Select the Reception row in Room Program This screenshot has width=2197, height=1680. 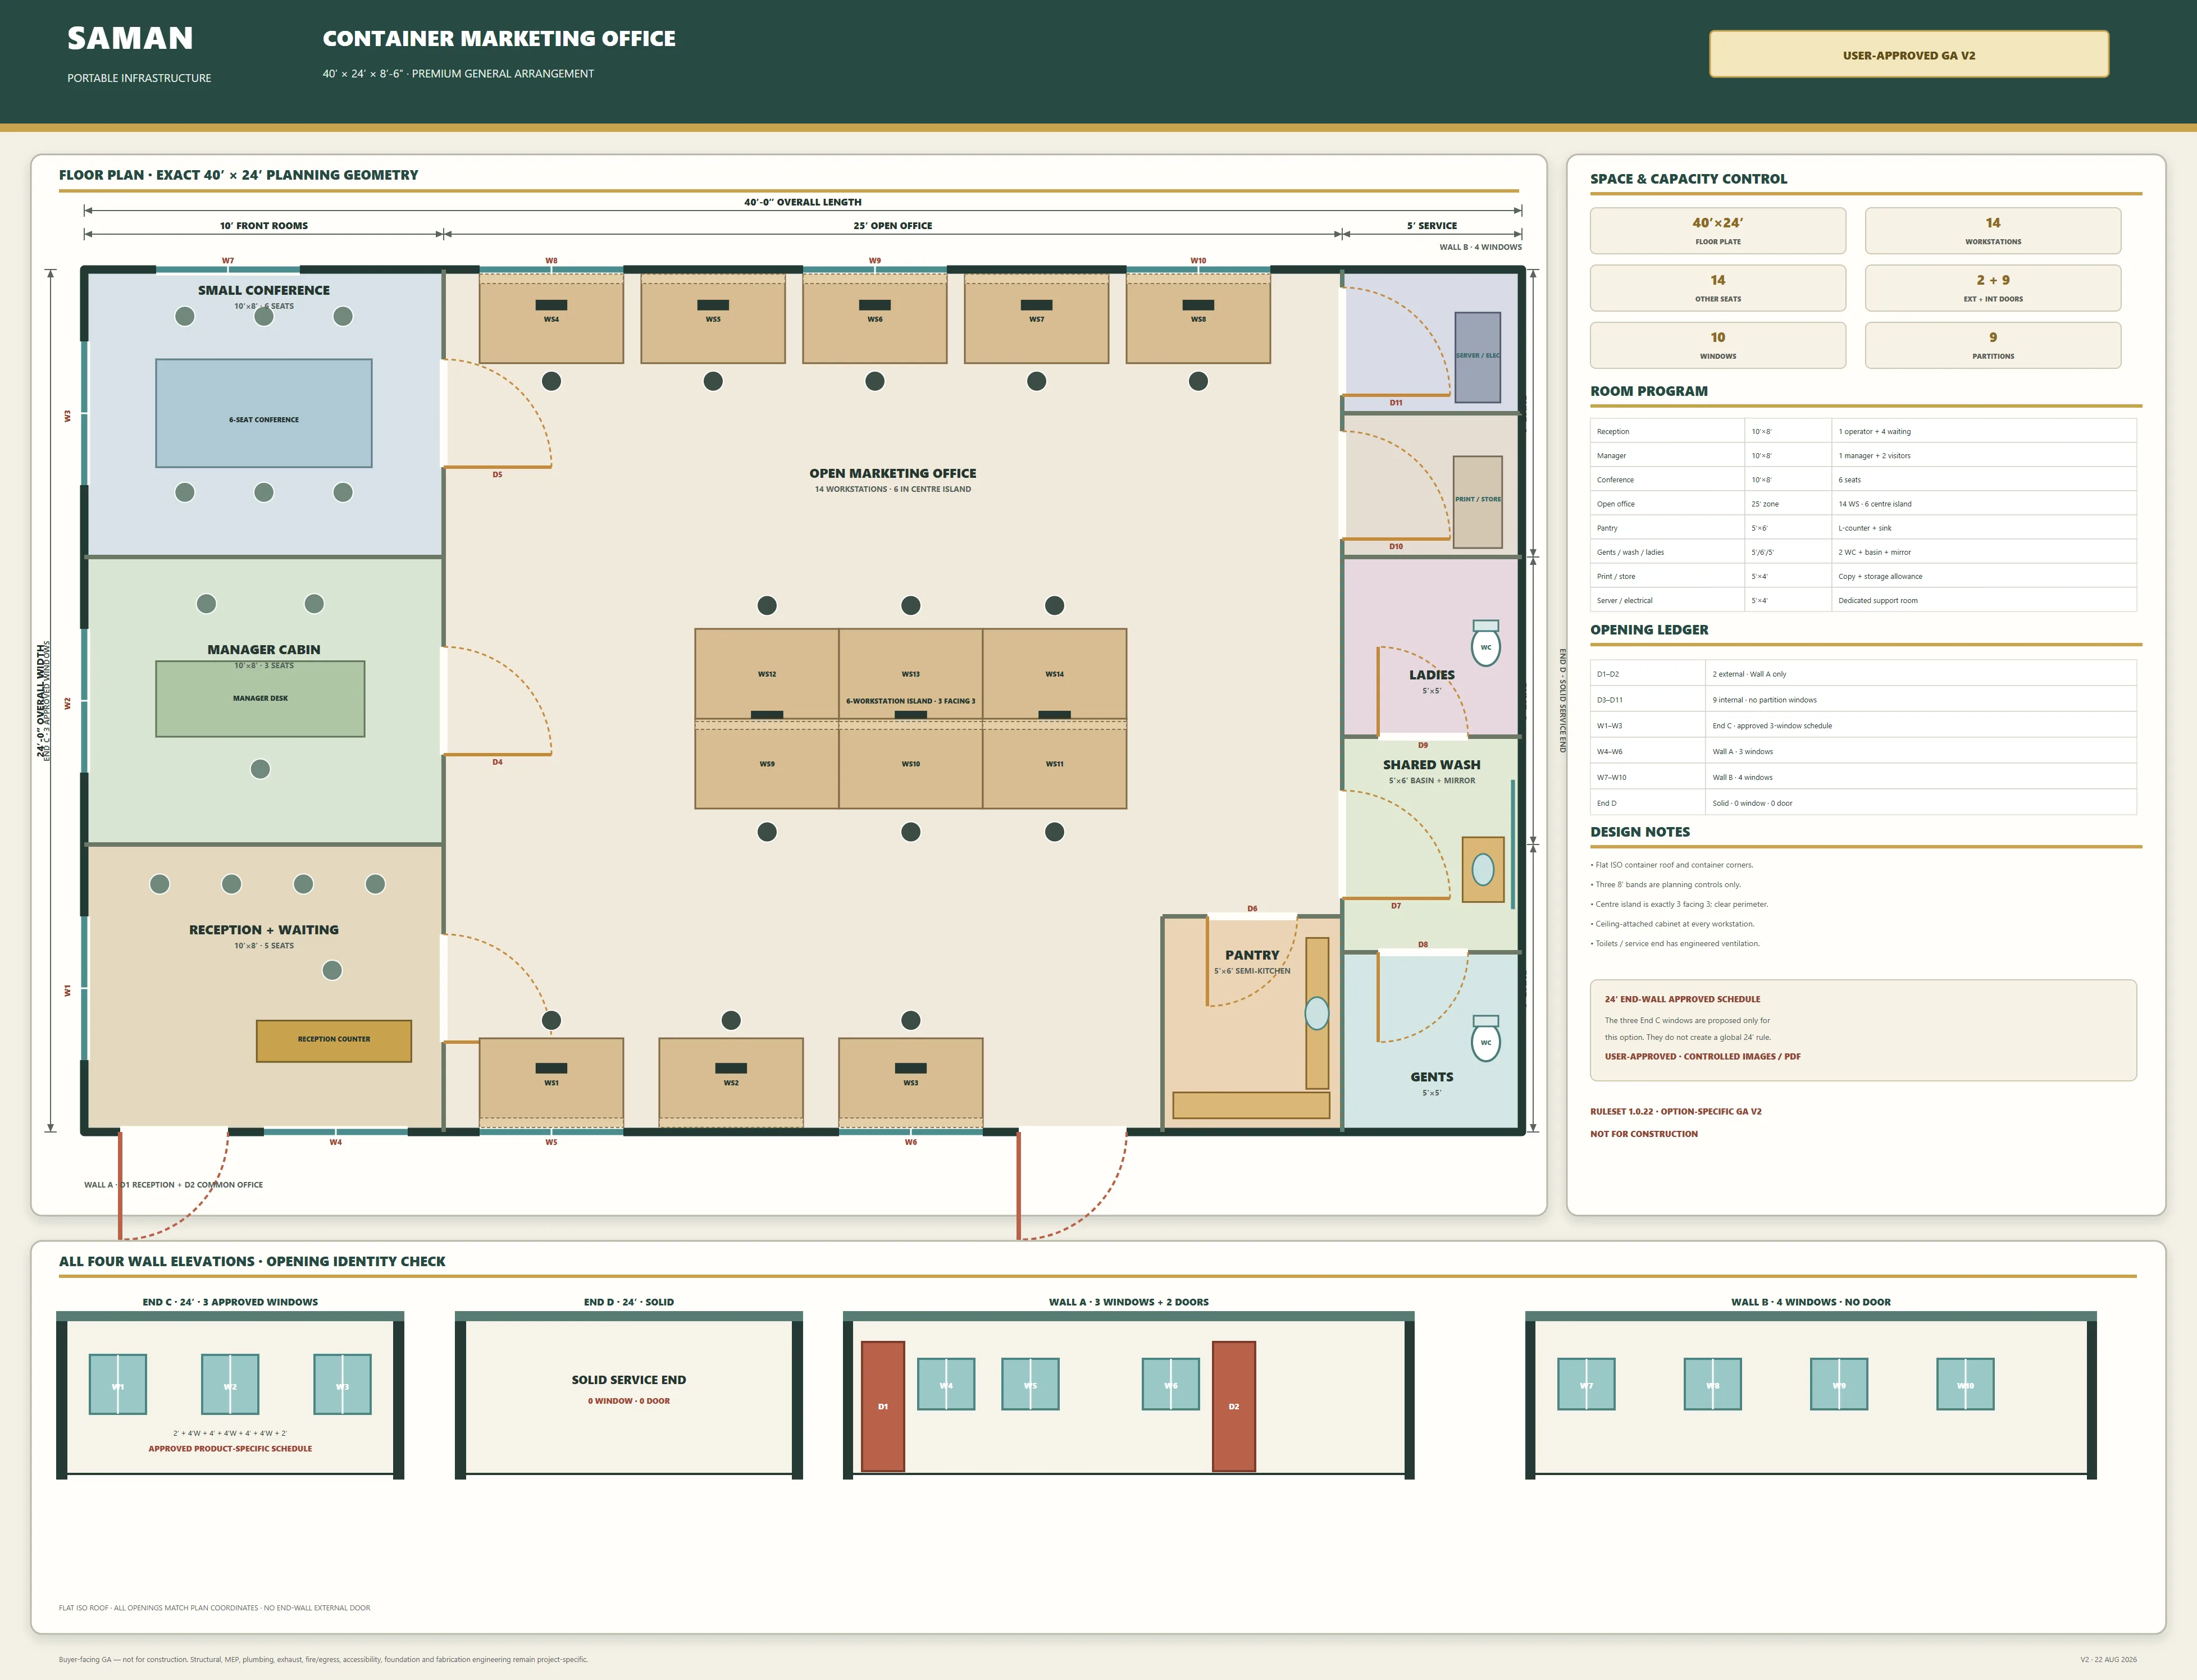point(1863,431)
